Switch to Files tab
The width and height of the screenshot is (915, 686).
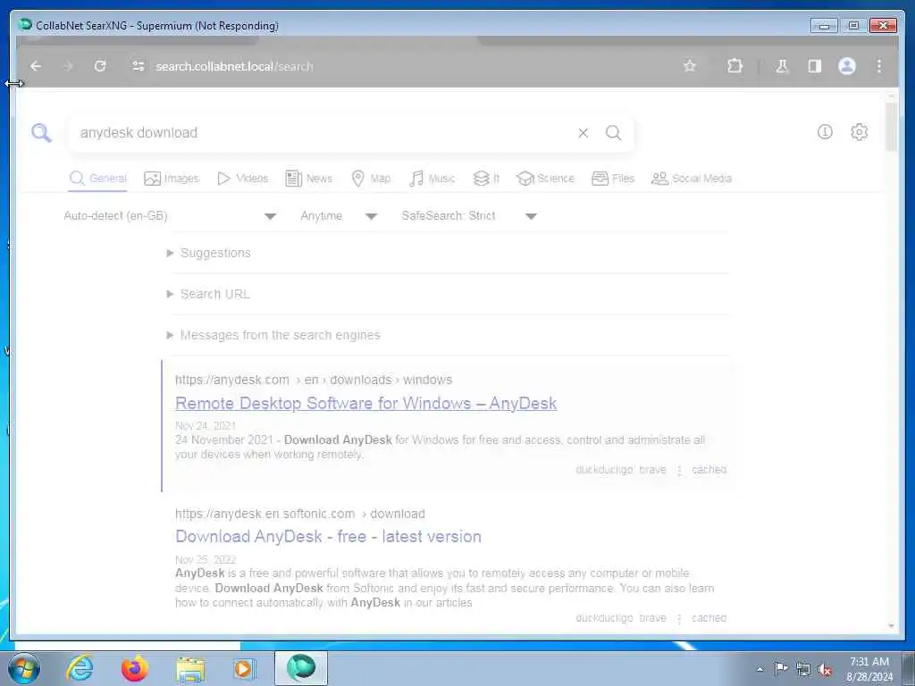coord(613,179)
